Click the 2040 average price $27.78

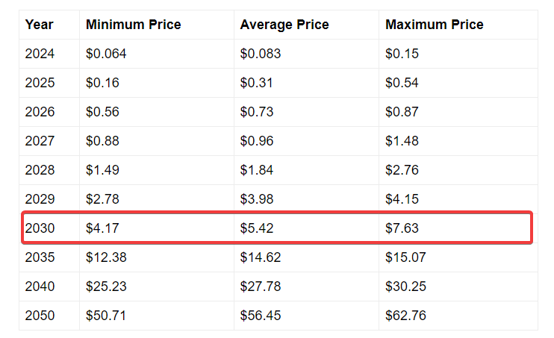point(261,287)
